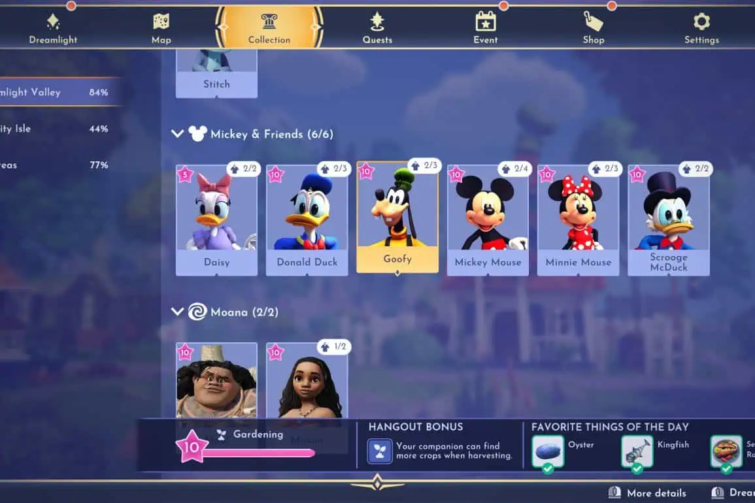
Task: Click the Mickey head category icon
Action: tap(197, 133)
